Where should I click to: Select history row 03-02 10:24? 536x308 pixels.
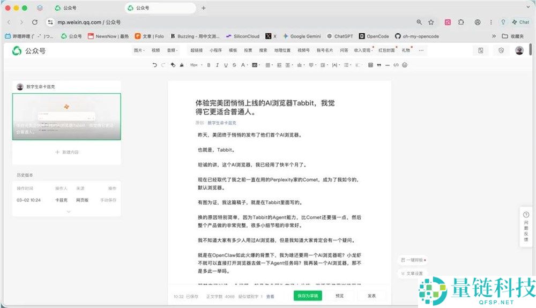(x=66, y=200)
